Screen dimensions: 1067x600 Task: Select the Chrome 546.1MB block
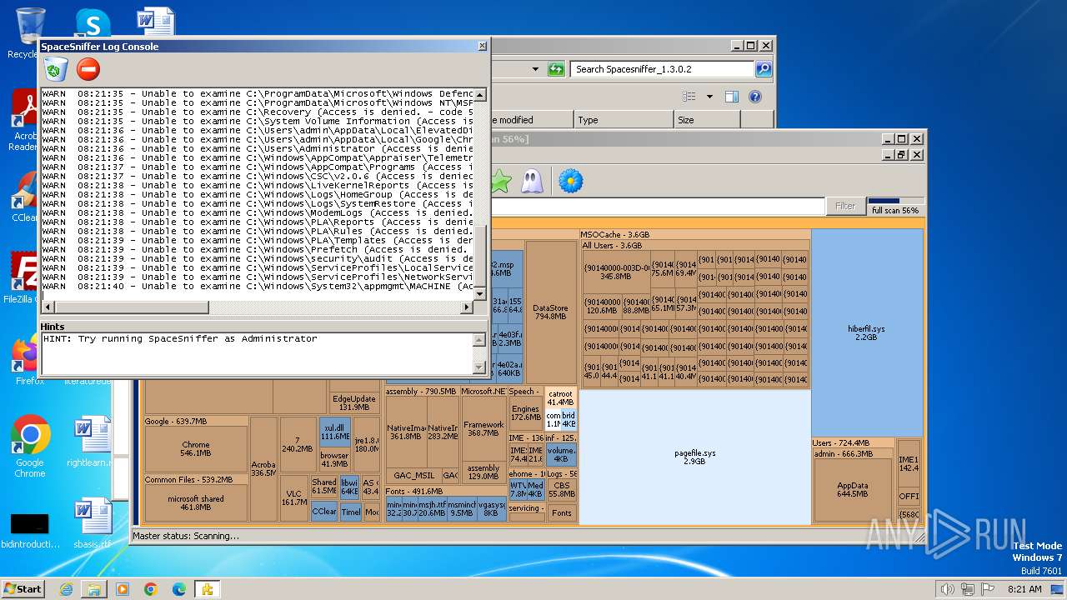(x=196, y=449)
